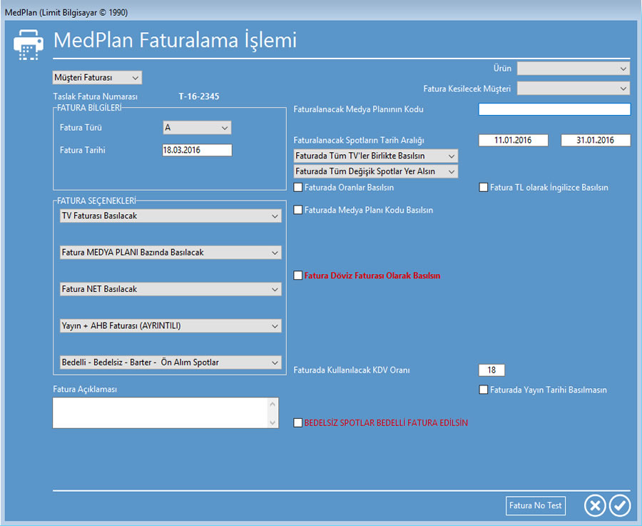Check Faturada Medya Planı Kodu Basılsın
642x526 pixels.
point(298,211)
